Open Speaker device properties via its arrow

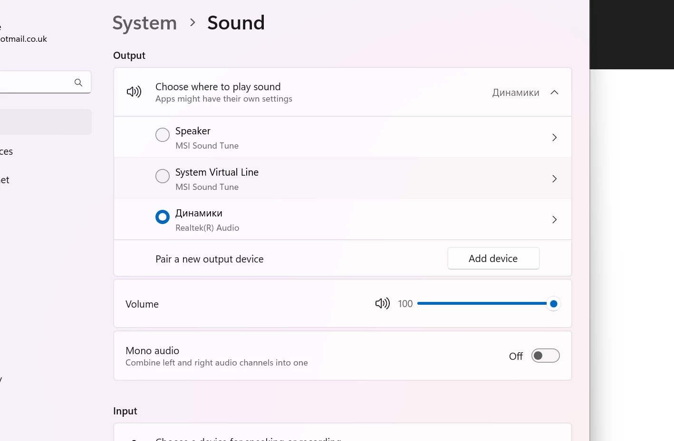tap(554, 138)
